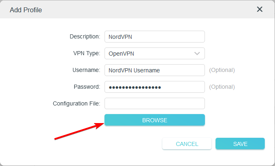Cancel adding the VPN profile

(x=187, y=144)
